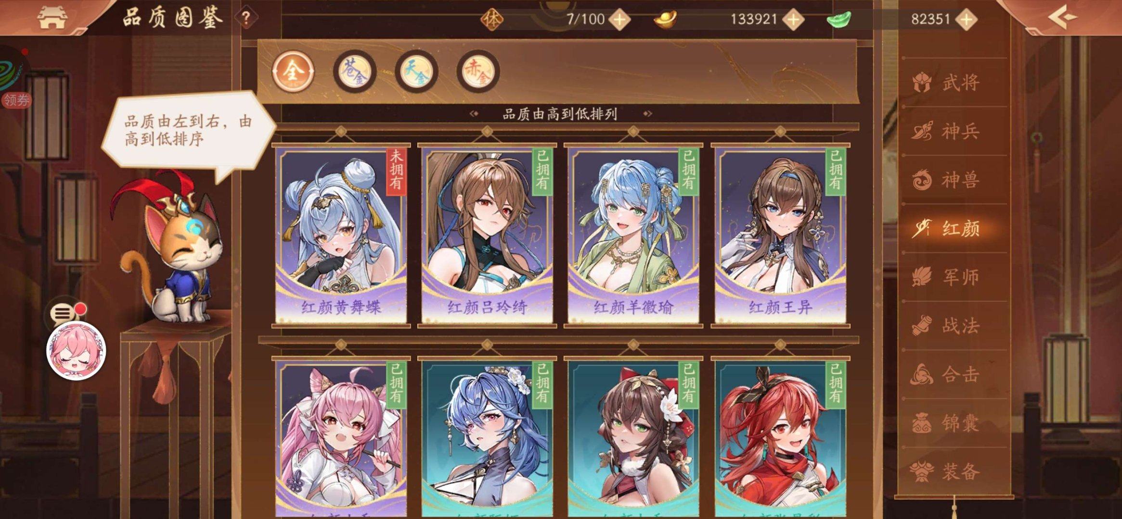
Task: Tap the pink-haired avatar circle
Action: click(x=76, y=350)
